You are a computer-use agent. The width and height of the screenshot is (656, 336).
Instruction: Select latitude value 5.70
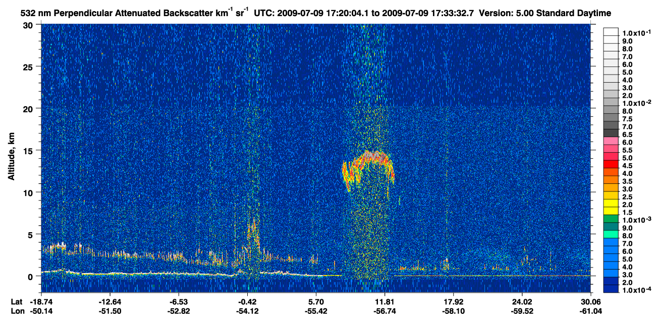pyautogui.click(x=316, y=302)
